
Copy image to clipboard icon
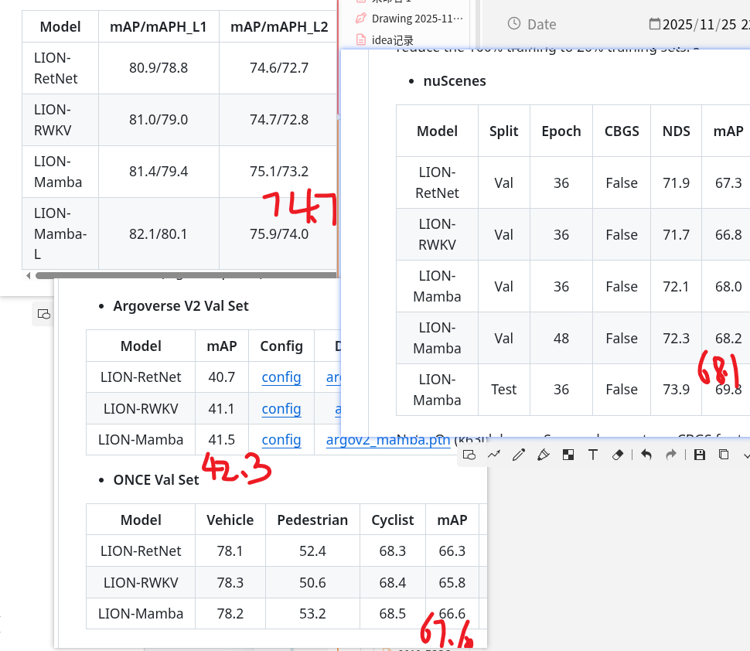(724, 455)
